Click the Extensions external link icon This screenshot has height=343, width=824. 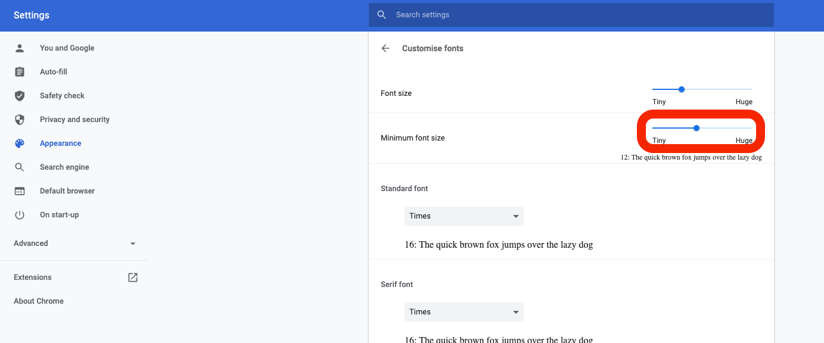133,277
